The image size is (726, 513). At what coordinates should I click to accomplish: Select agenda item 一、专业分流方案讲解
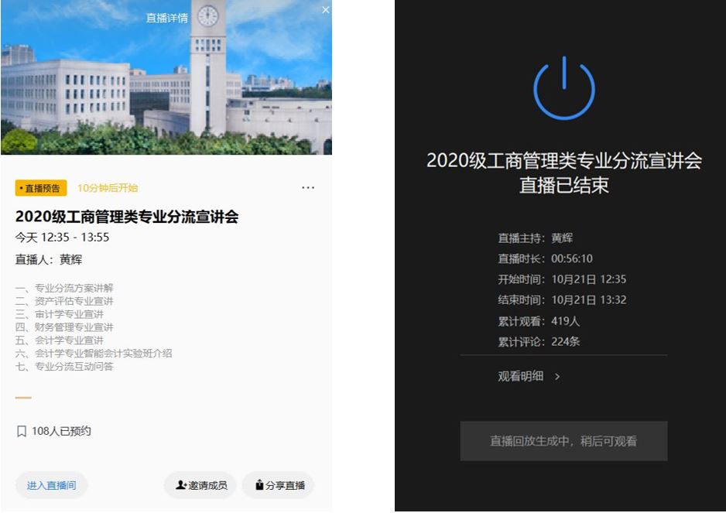click(64, 288)
